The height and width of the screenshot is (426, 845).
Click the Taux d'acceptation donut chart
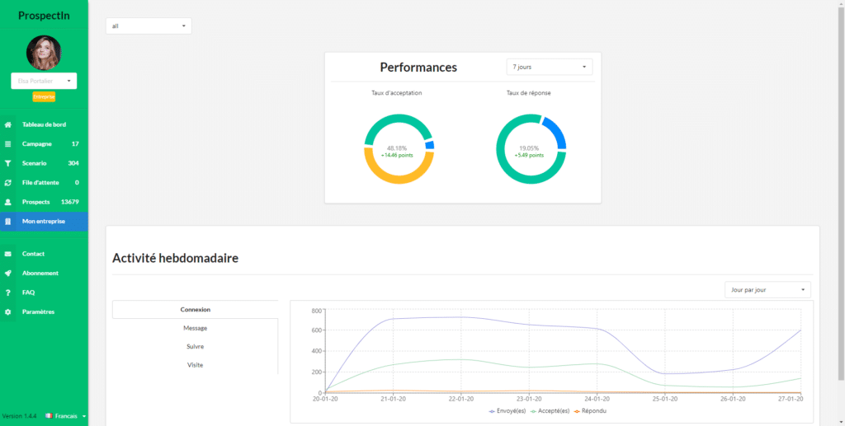pyautogui.click(x=399, y=149)
